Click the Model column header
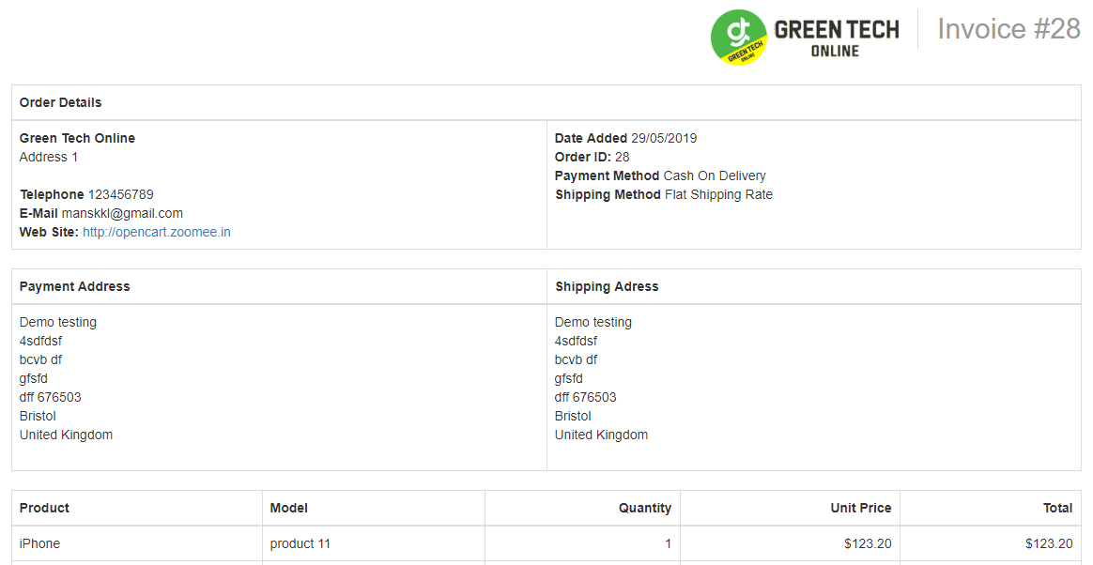Screen dimensions: 1093x565 (x=288, y=508)
